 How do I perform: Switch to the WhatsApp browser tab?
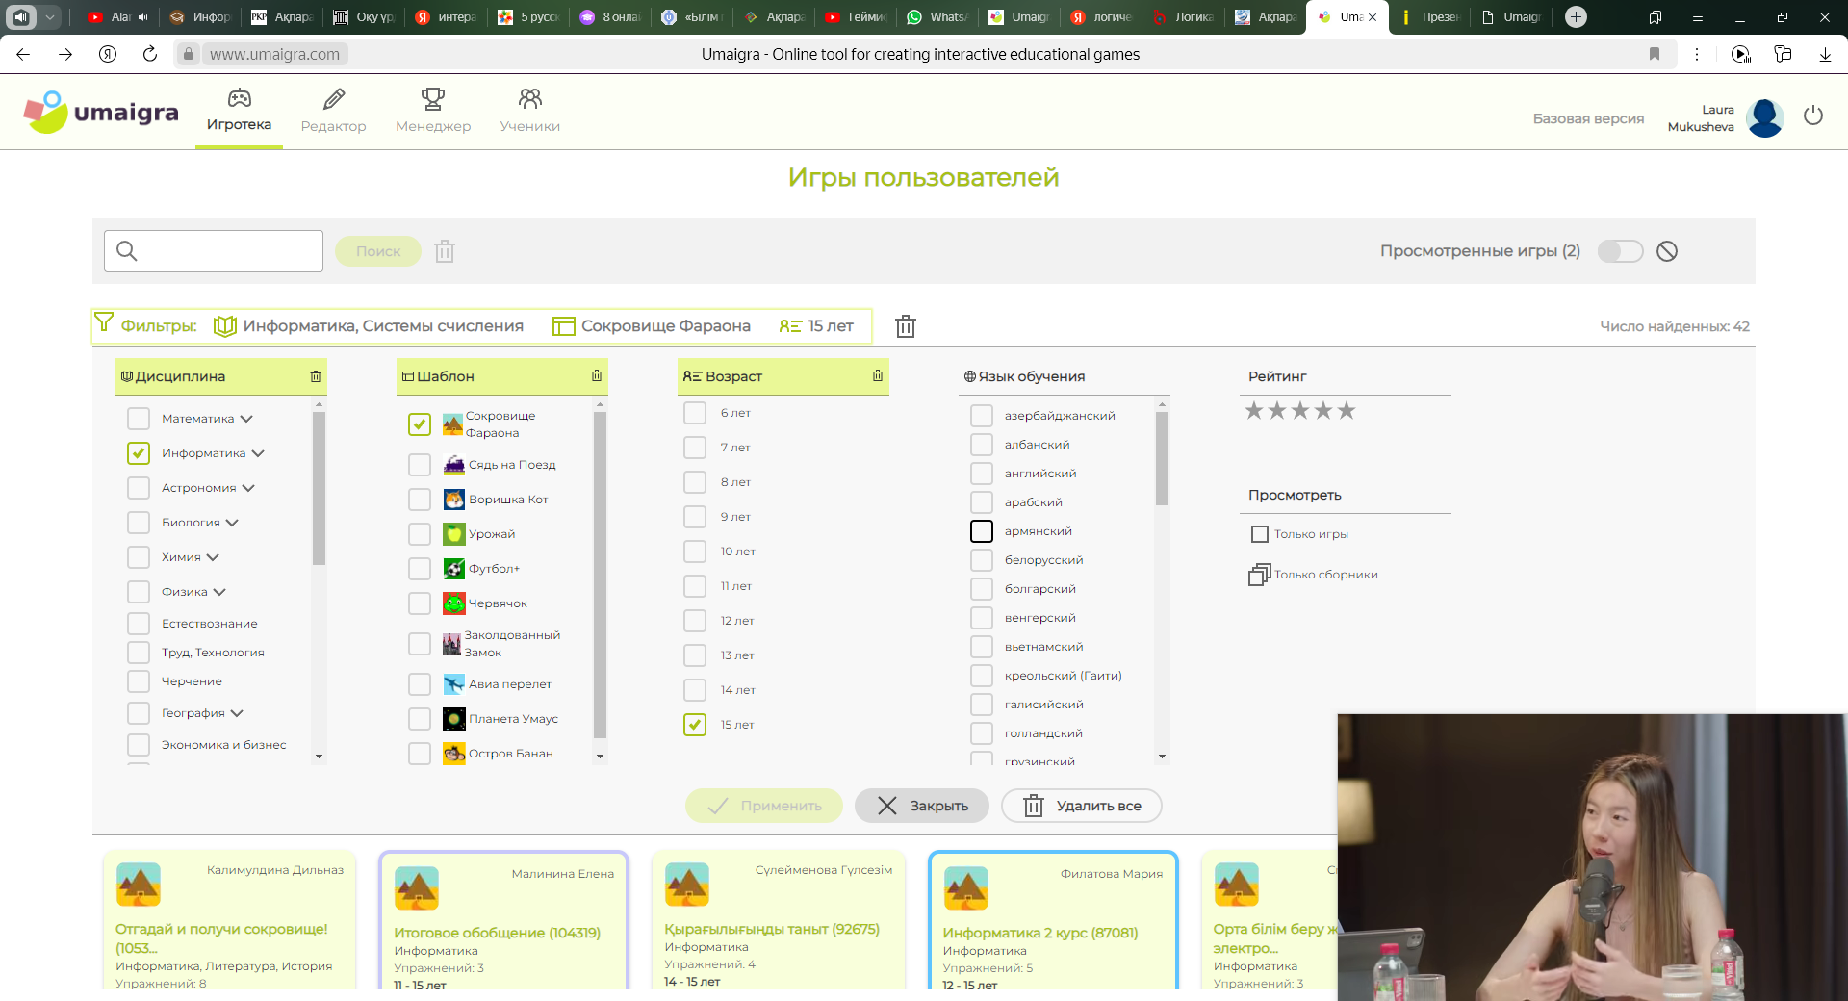tap(938, 16)
